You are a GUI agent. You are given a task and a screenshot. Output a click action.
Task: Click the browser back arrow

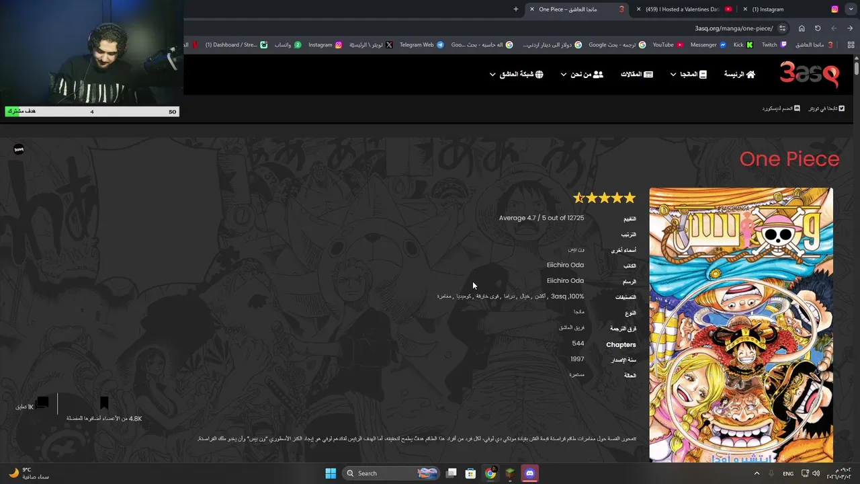(834, 28)
